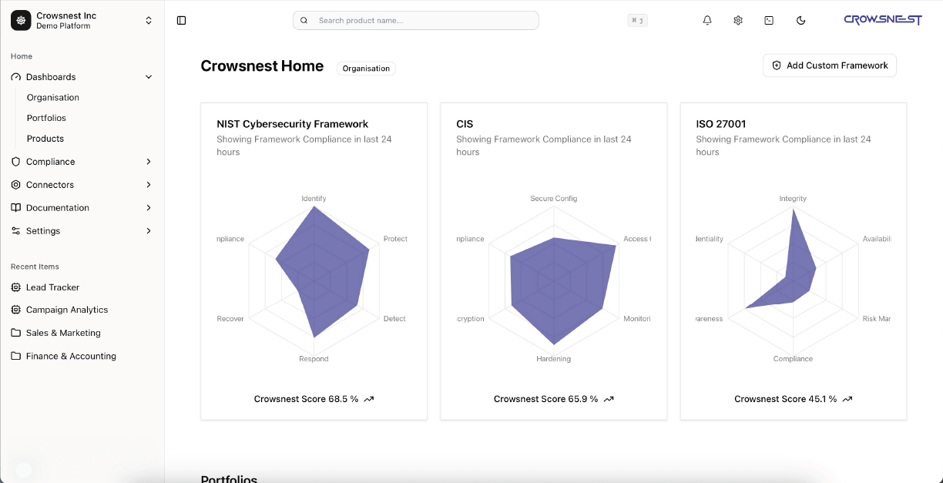The height and width of the screenshot is (483, 943).
Task: Click the Campaign Analytics chip icon
Action: click(16, 310)
